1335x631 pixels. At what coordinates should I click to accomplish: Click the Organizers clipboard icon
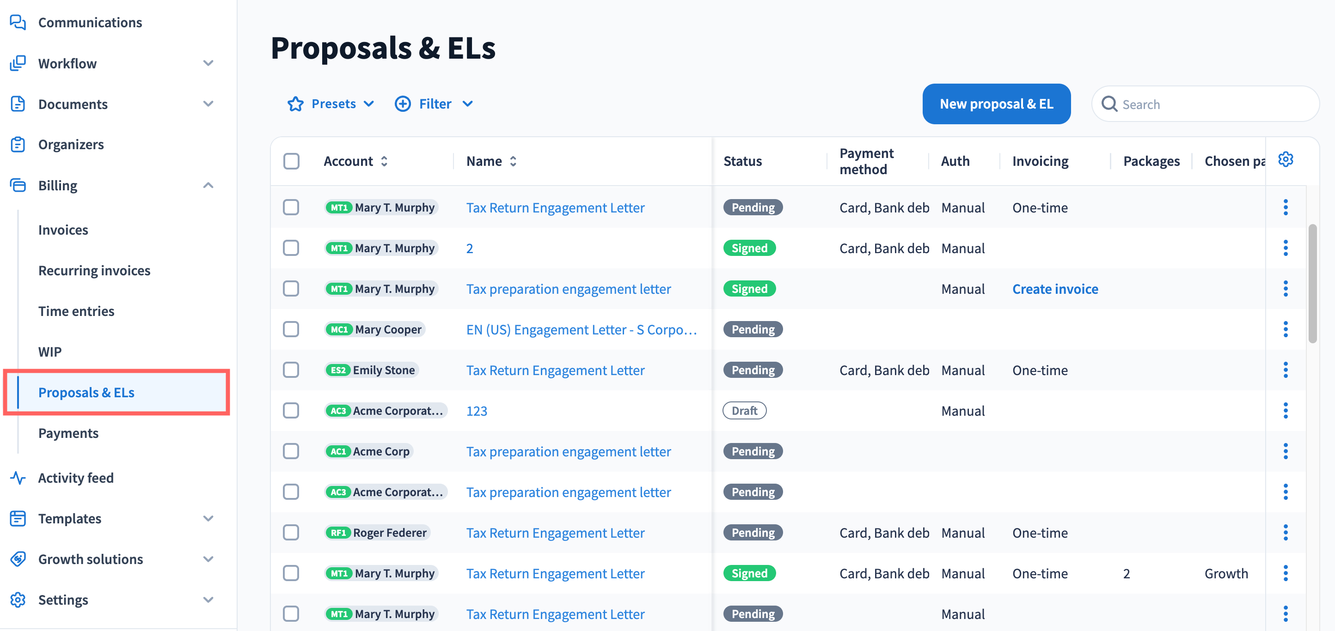coord(18,145)
